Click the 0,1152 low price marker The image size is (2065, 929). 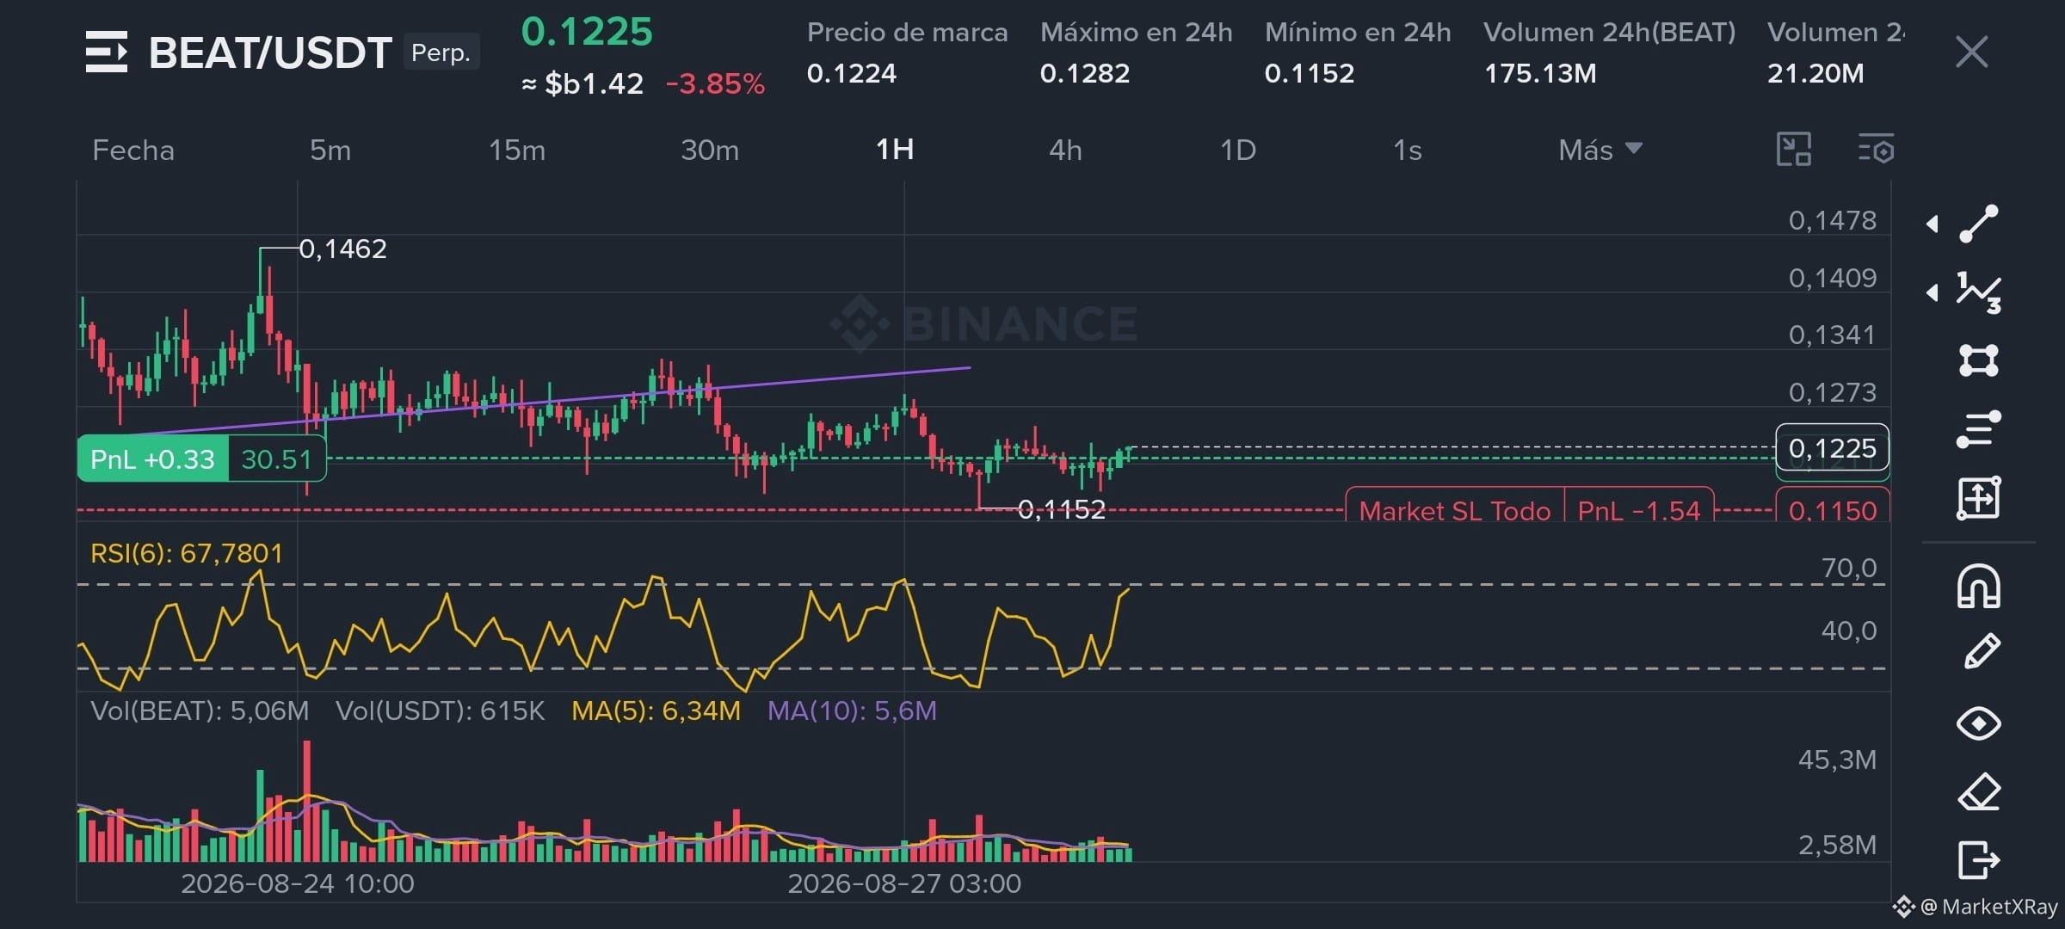pyautogui.click(x=1061, y=509)
